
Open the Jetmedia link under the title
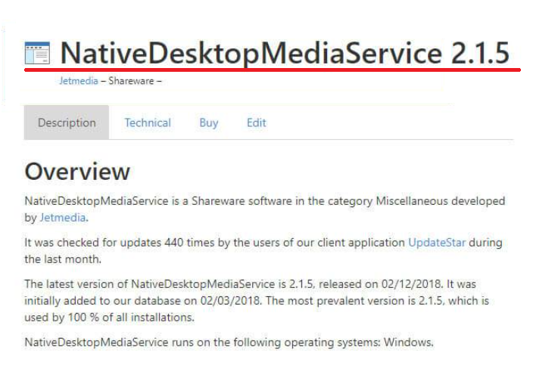[x=79, y=81]
